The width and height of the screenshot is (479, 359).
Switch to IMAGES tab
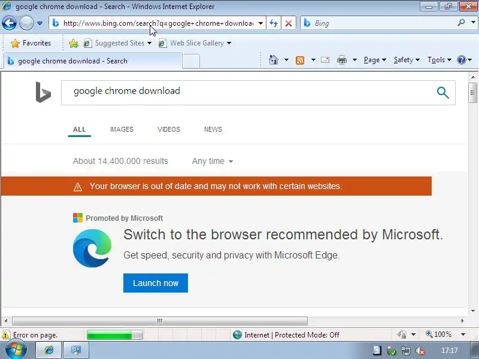(x=122, y=129)
